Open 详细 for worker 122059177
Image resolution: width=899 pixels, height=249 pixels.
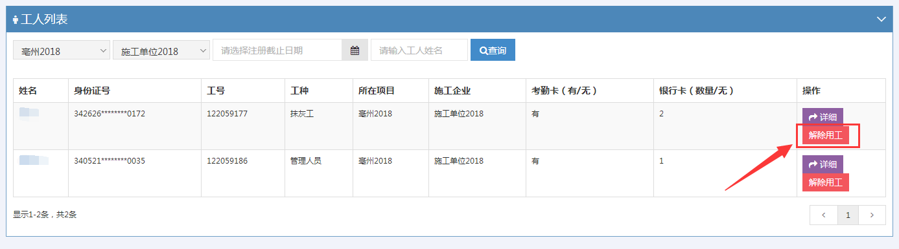click(x=823, y=117)
